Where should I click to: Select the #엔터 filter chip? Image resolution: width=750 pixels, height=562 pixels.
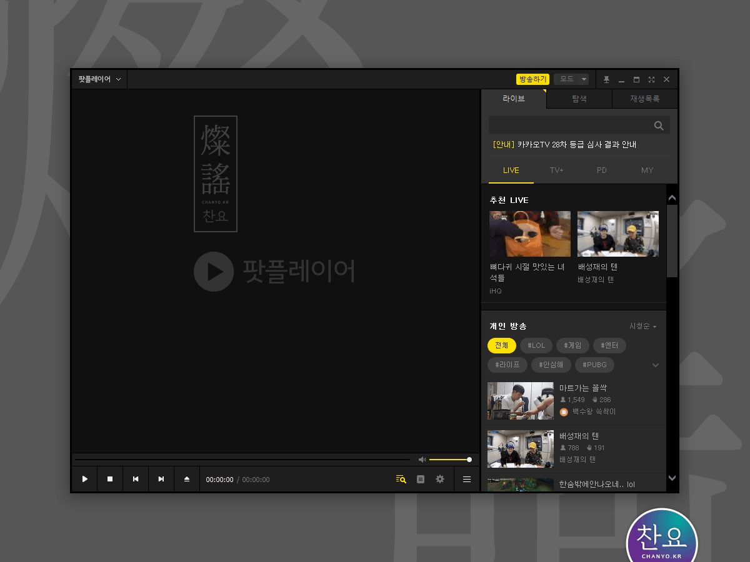(x=609, y=345)
